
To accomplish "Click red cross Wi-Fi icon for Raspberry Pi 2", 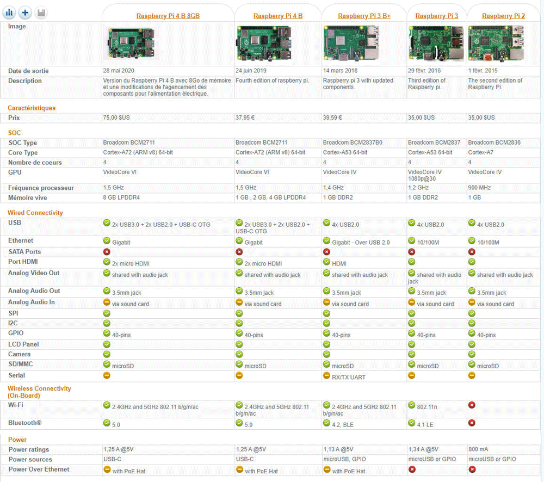I will coord(472,405).
